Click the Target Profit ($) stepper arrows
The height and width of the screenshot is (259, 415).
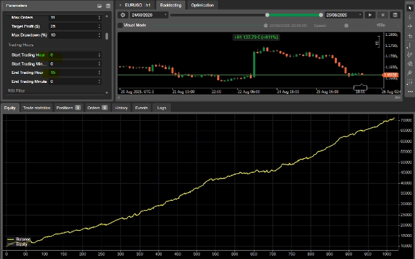click(99, 26)
